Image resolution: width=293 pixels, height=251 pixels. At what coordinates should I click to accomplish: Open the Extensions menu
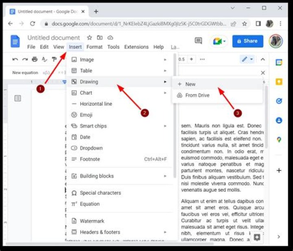tap(136, 47)
